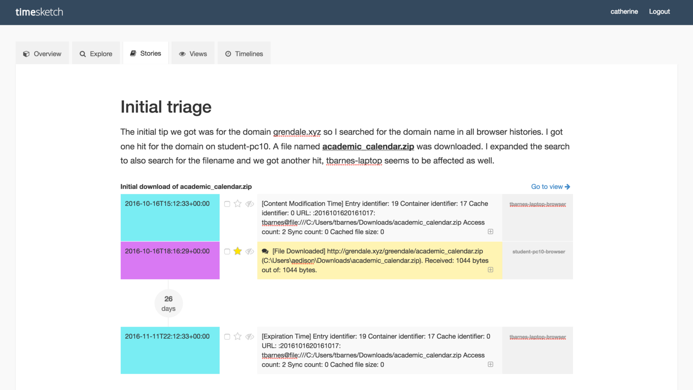This screenshot has height=390, width=693.
Task: Open comment bubble on File Downloaded event
Action: point(265,251)
